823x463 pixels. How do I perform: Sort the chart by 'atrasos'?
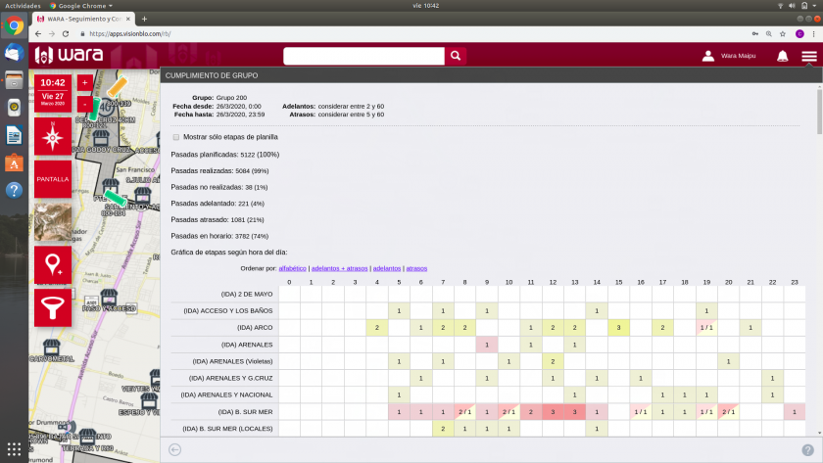pyautogui.click(x=416, y=268)
